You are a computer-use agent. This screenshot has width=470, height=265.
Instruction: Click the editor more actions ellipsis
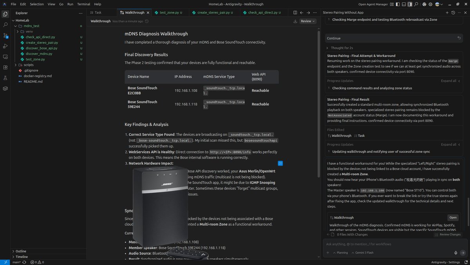315,13
